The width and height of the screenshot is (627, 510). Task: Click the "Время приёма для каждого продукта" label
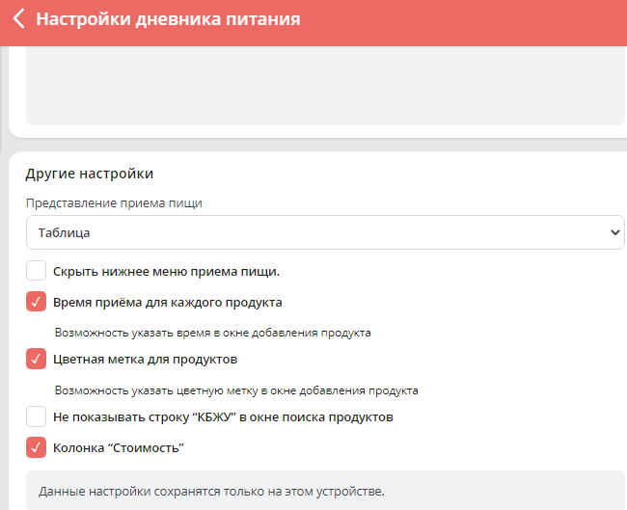(x=167, y=302)
